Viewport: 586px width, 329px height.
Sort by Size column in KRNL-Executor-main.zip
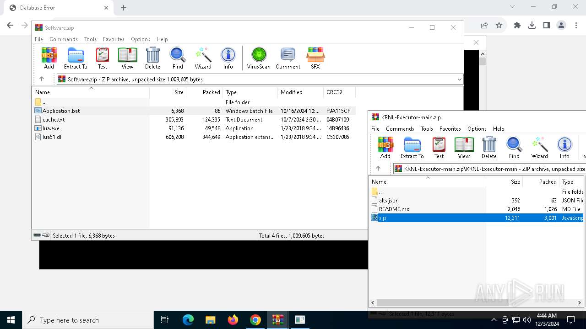click(504, 182)
